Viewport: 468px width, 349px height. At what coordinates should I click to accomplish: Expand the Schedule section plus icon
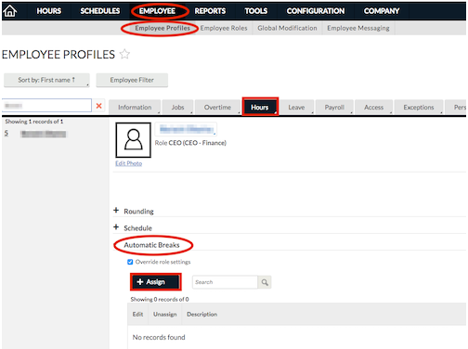coord(116,227)
